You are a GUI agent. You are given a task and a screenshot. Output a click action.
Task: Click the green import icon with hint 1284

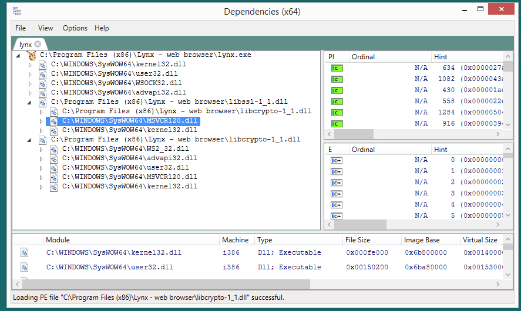(337, 113)
